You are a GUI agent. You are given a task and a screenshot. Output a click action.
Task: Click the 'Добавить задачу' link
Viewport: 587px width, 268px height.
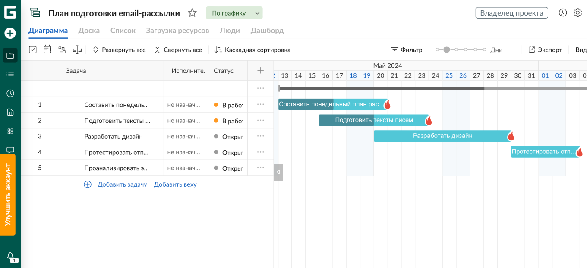pos(122,184)
